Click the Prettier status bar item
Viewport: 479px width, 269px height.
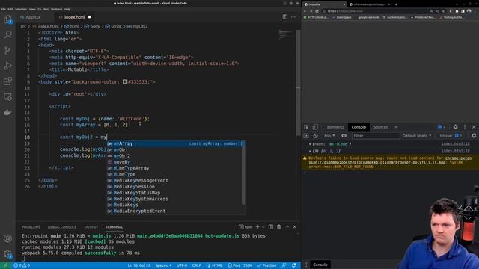266,265
